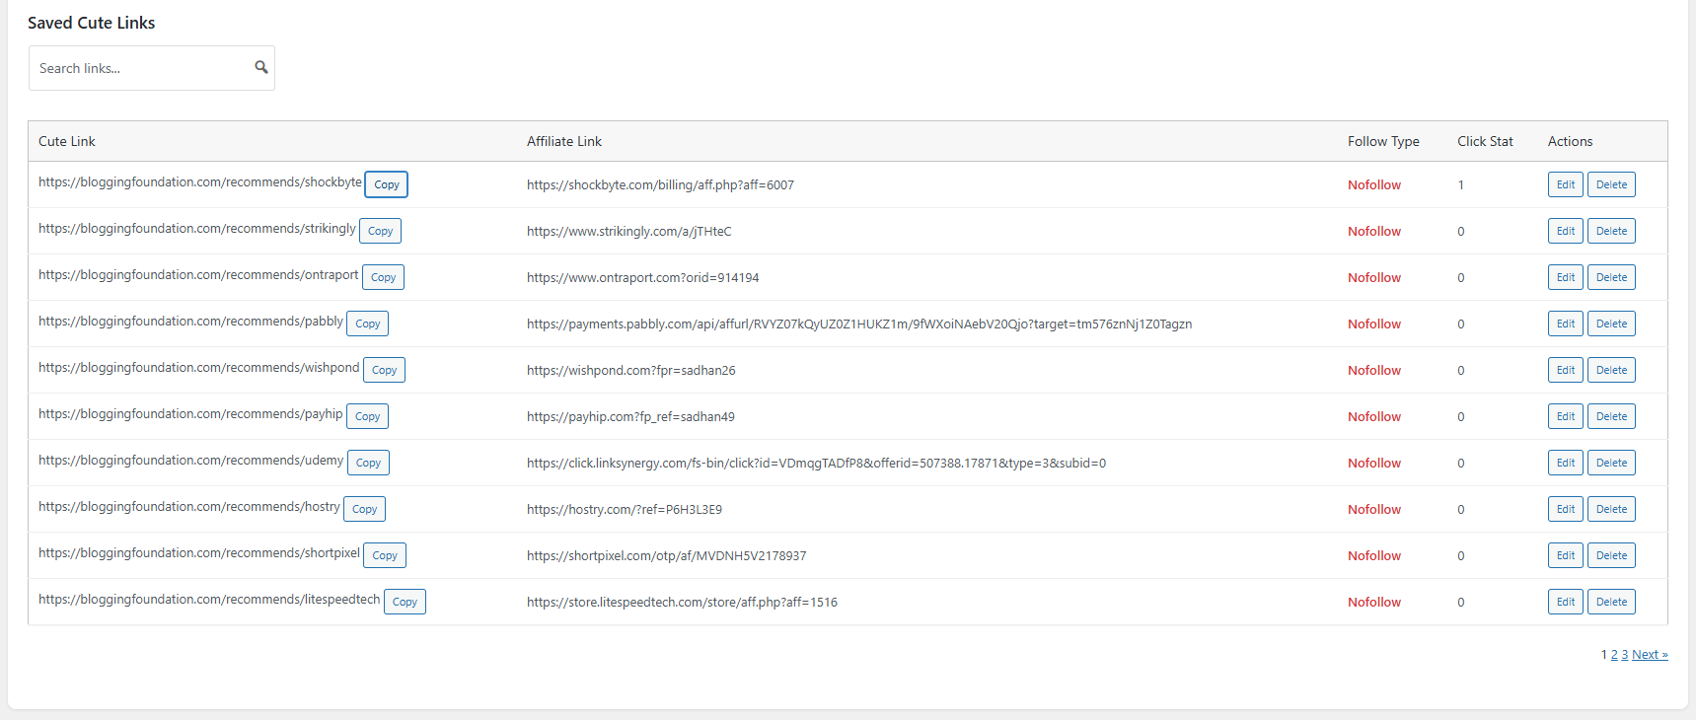Screen dimensions: 1696x720
Task: Go to page 2 of links
Action: pos(1614,655)
